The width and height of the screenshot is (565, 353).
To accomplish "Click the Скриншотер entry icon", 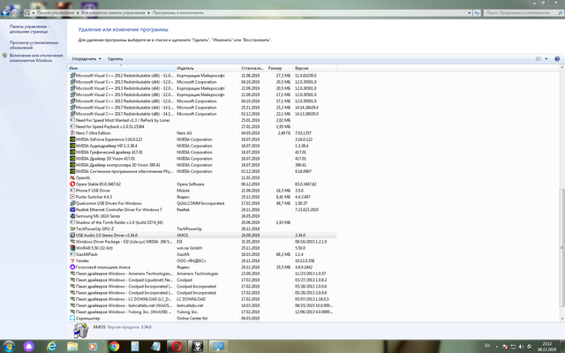I will pyautogui.click(x=72, y=318).
